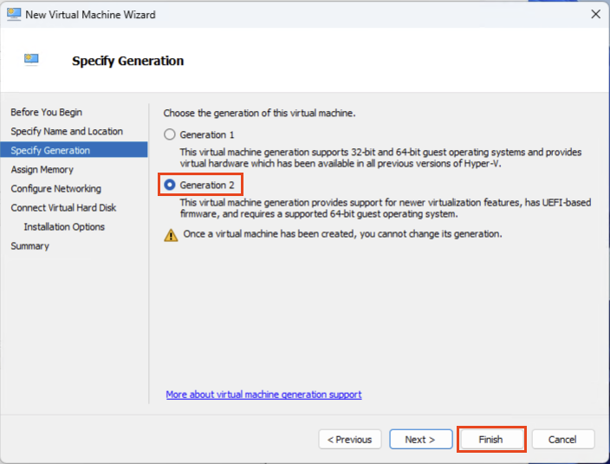The width and height of the screenshot is (610, 464).
Task: Click the Generation 1 description mentioning 32-bit support
Action: tap(380, 158)
